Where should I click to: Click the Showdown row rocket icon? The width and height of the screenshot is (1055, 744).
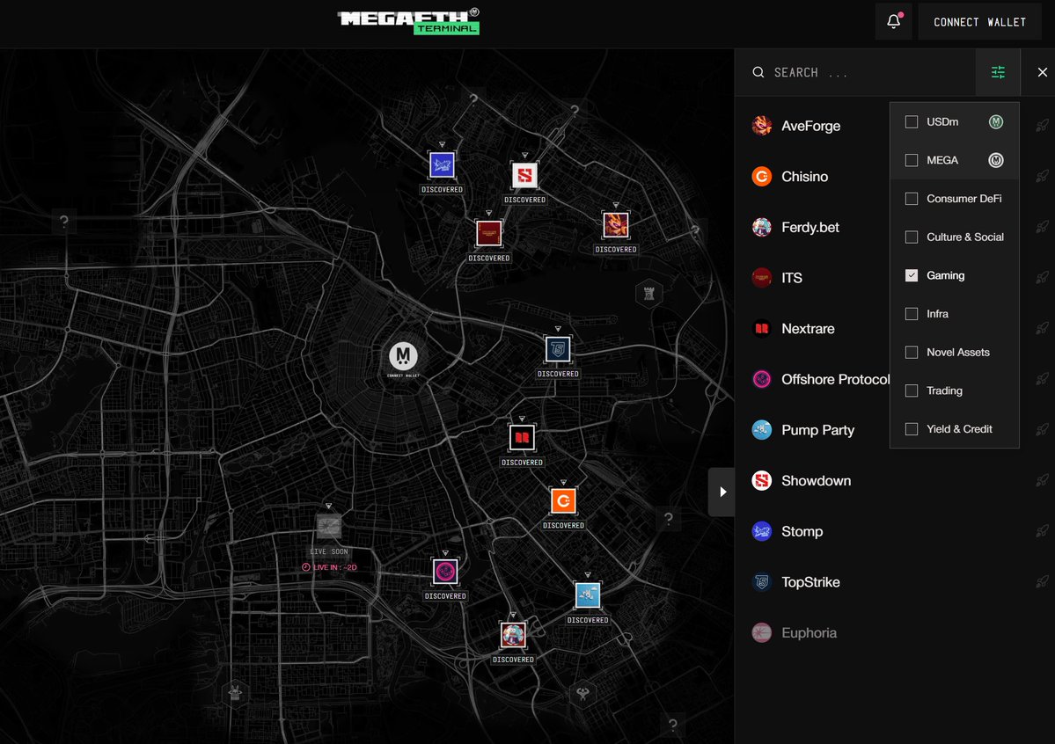coord(1042,480)
